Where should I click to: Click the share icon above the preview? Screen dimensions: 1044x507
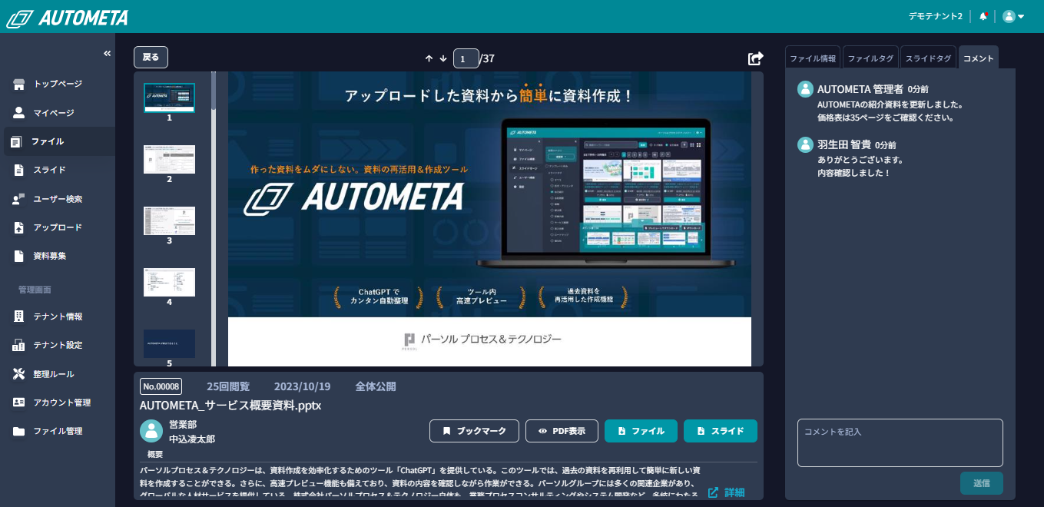click(756, 58)
